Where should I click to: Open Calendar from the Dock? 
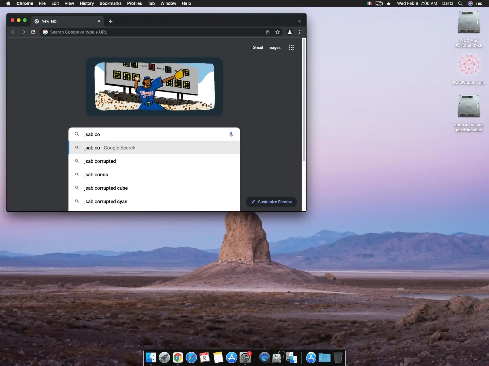[205, 357]
